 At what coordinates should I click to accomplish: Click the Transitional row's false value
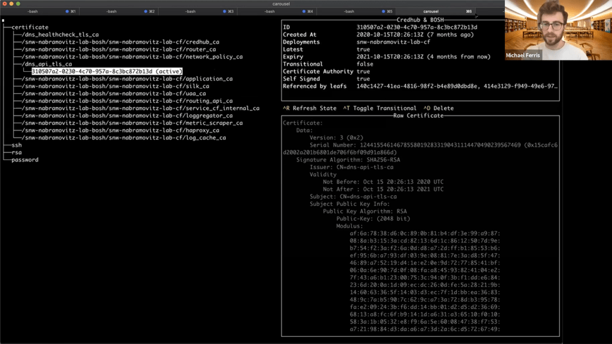(365, 64)
